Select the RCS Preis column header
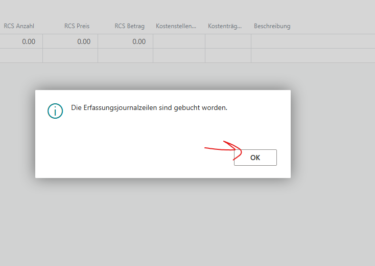The image size is (375, 266). [x=77, y=26]
